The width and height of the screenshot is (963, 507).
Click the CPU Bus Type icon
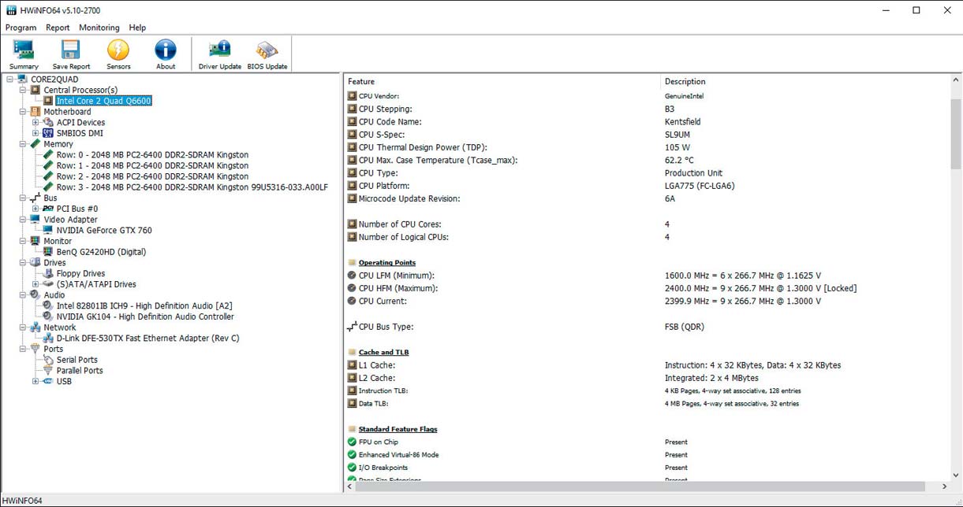pyautogui.click(x=352, y=327)
